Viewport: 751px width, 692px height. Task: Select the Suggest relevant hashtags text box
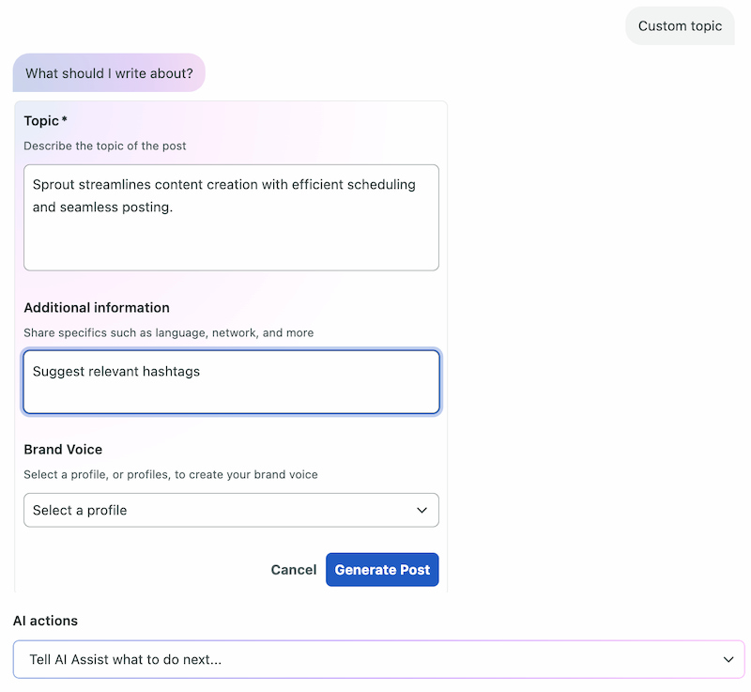(231, 382)
